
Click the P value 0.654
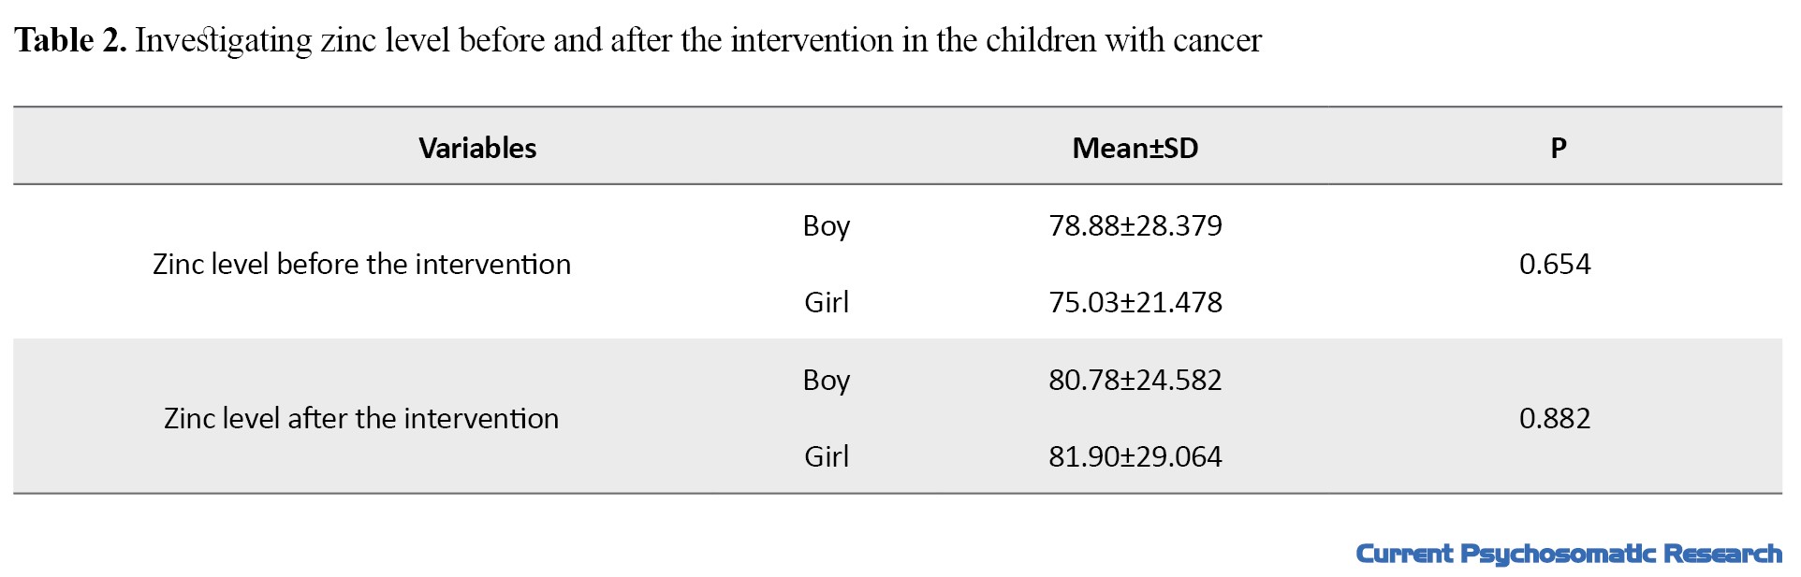click(1555, 264)
